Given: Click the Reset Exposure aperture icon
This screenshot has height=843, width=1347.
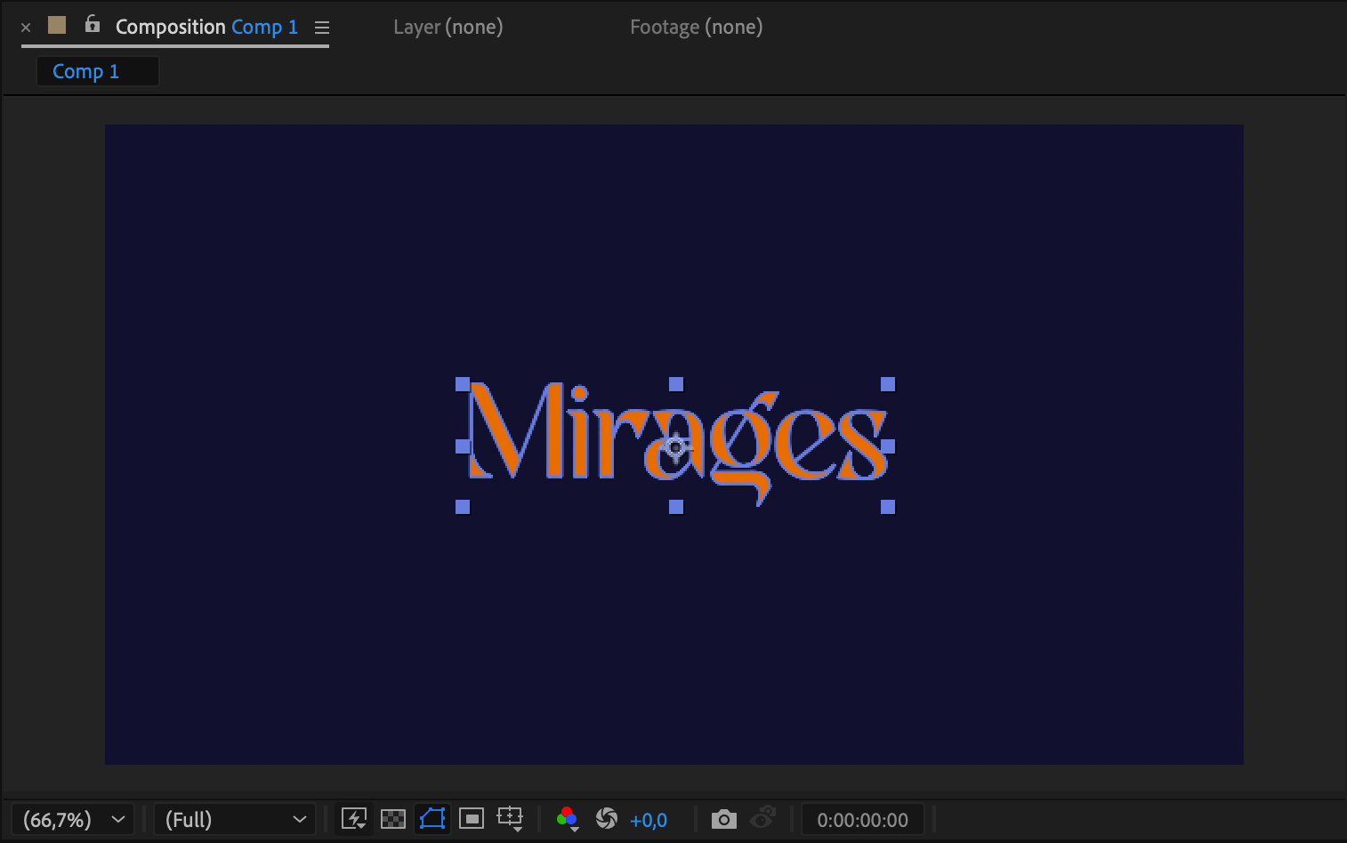Looking at the screenshot, I should click(607, 819).
